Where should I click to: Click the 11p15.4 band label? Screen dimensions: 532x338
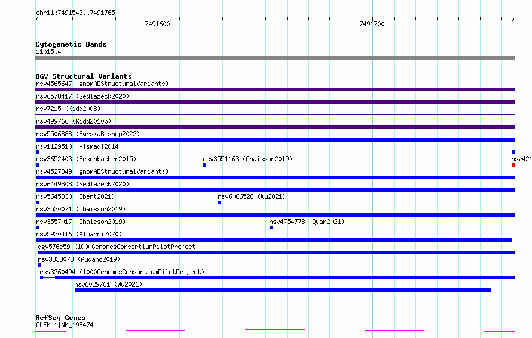pos(48,51)
